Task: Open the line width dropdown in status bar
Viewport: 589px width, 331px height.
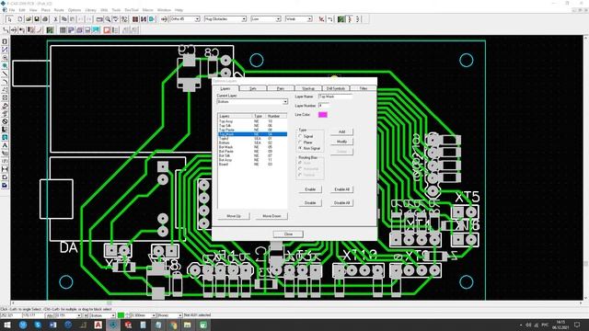Action: [154, 315]
